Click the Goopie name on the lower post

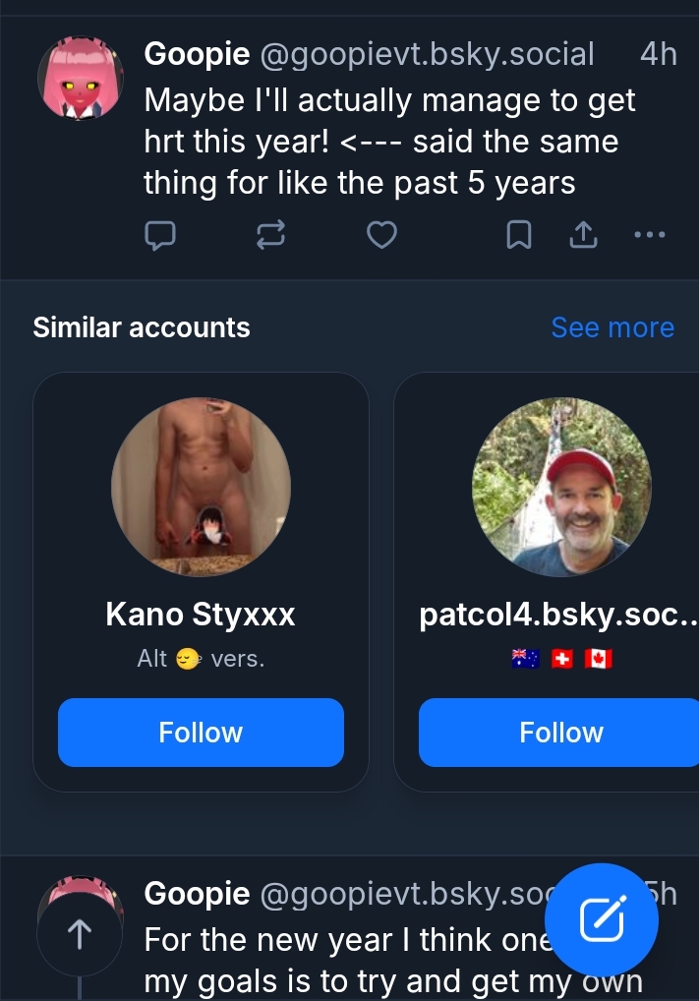tap(197, 894)
